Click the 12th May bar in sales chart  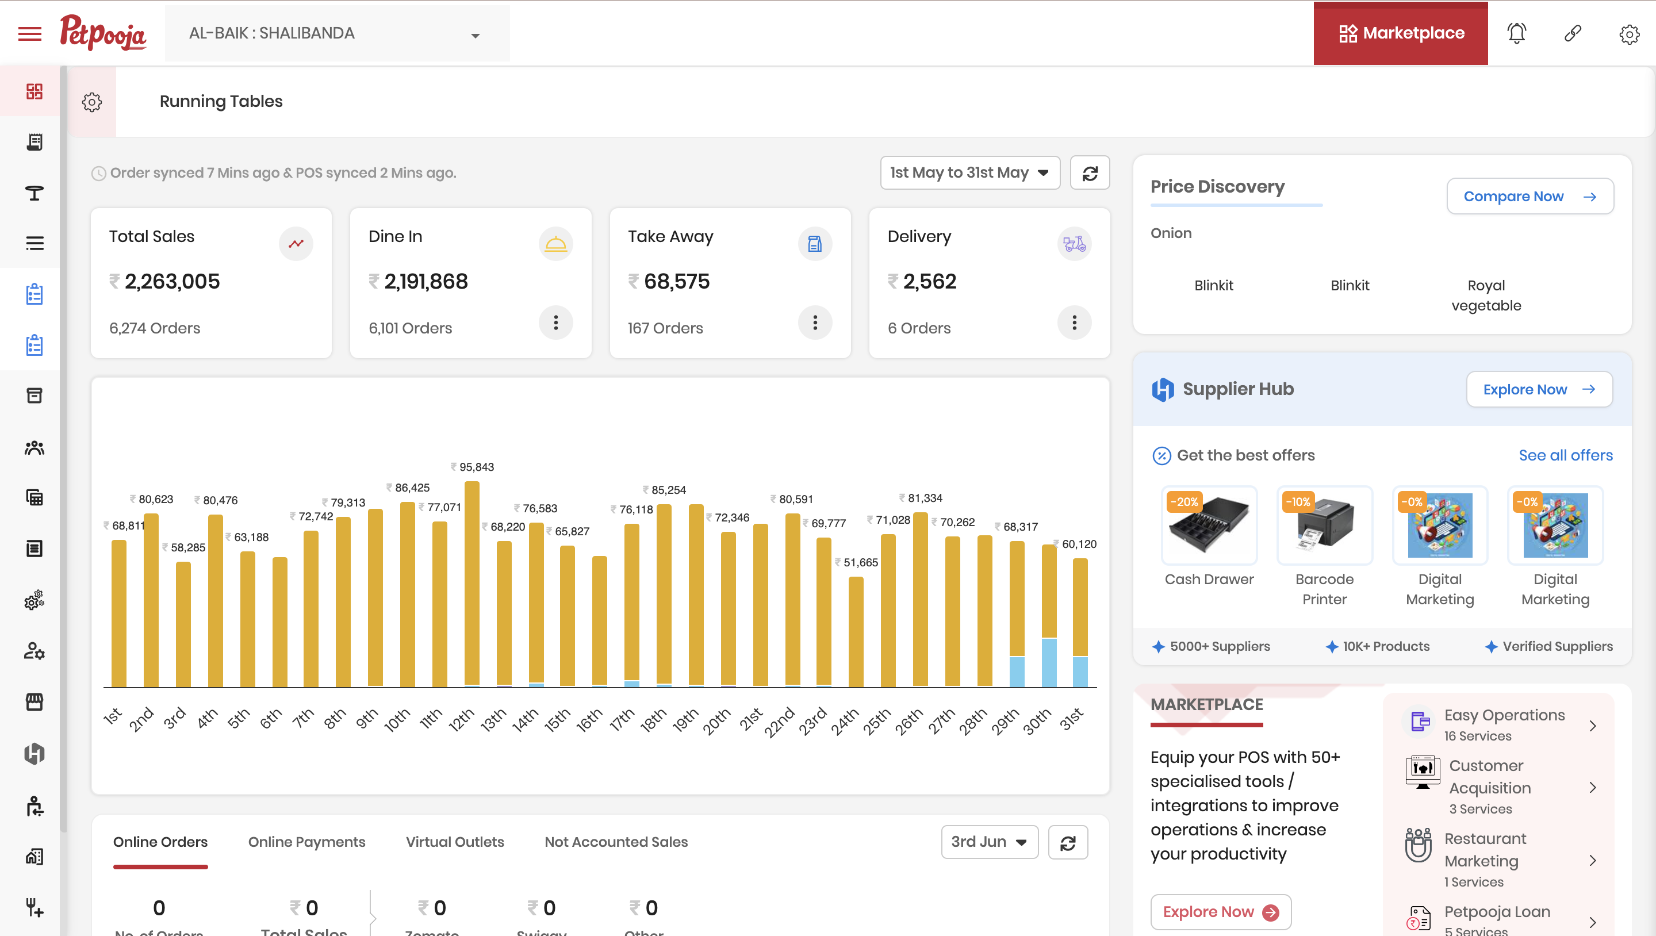[x=472, y=584]
